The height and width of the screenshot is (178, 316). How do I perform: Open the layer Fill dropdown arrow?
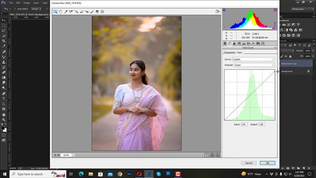pyautogui.click(x=313, y=56)
